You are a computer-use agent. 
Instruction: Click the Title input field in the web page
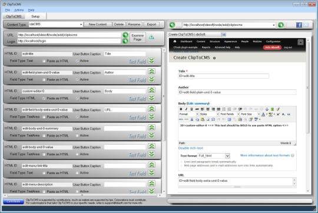pos(224,76)
